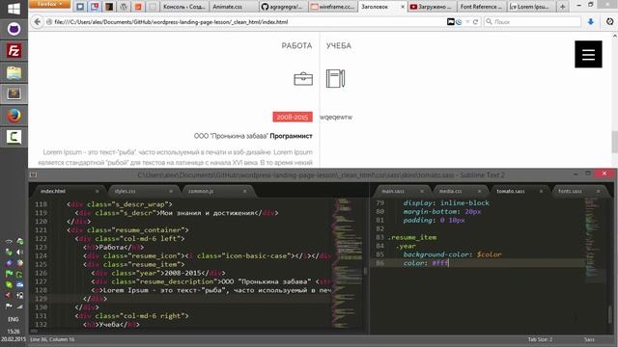The width and height of the screenshot is (618, 347).
Task: Click the РАБОТА heading on the page
Action: tap(296, 46)
